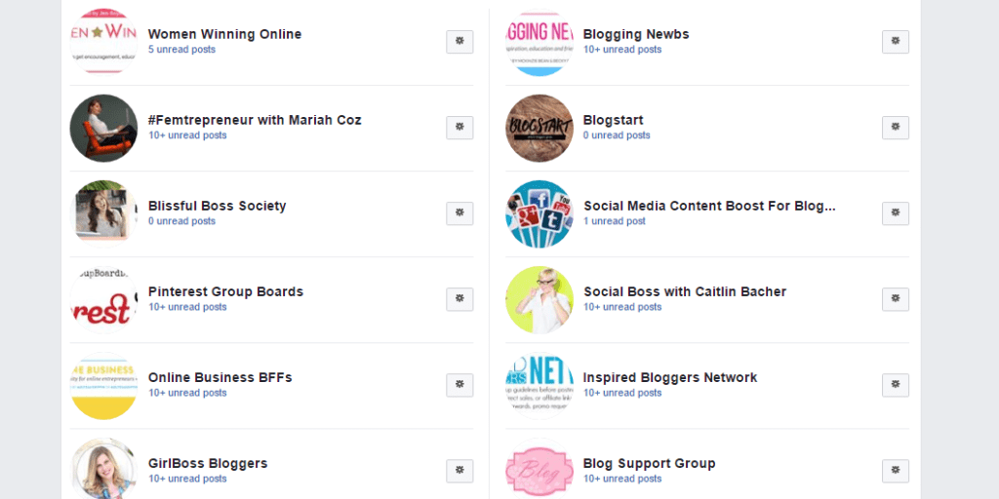Expand gear dropdown for Blog Support Group
The height and width of the screenshot is (499, 999).
pyautogui.click(x=896, y=472)
